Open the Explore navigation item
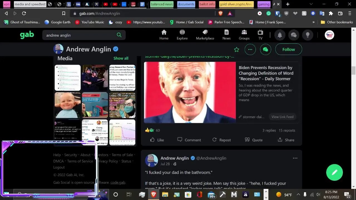This screenshot has width=356, height=200. coord(182,35)
